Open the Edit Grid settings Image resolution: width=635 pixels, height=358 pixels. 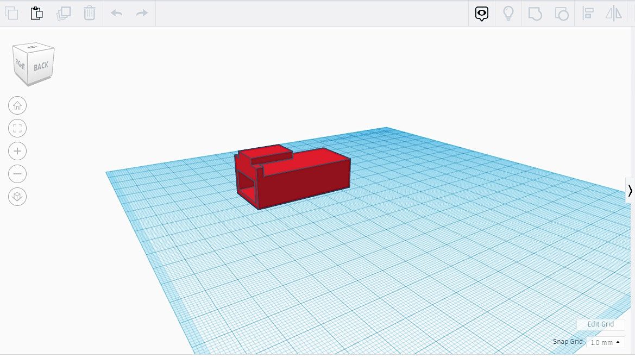[601, 324]
